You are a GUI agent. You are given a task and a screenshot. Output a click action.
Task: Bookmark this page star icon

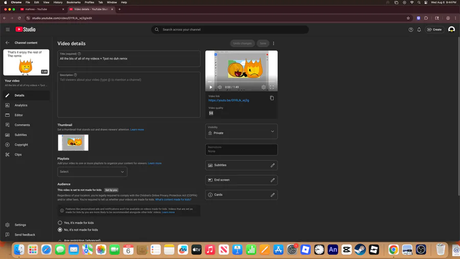tap(408, 18)
